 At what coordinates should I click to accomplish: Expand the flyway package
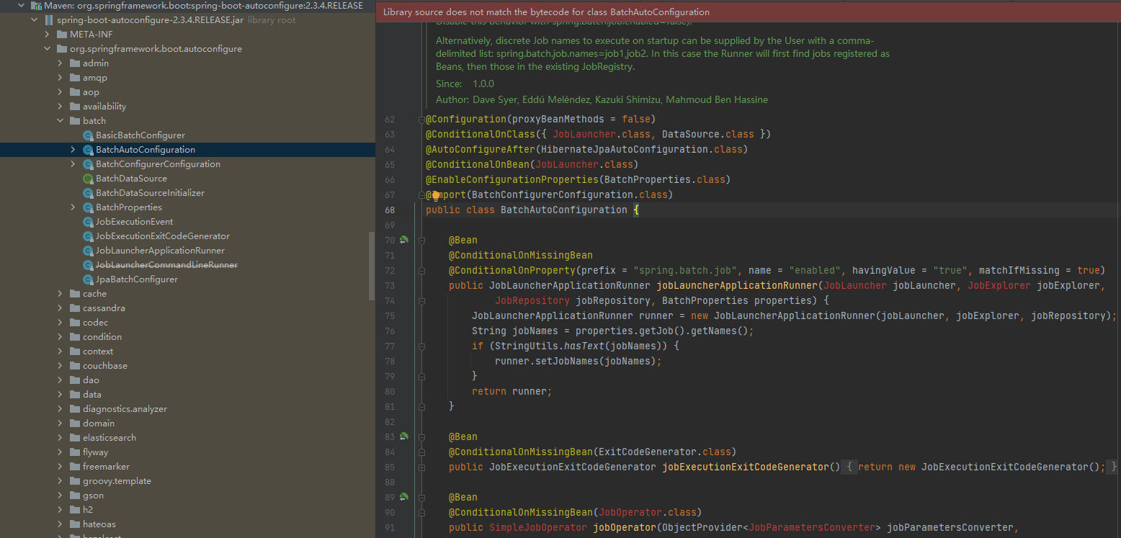pyautogui.click(x=61, y=452)
